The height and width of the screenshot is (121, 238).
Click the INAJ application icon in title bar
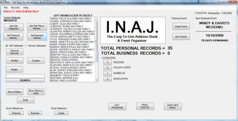pyautogui.click(x=3, y=3)
